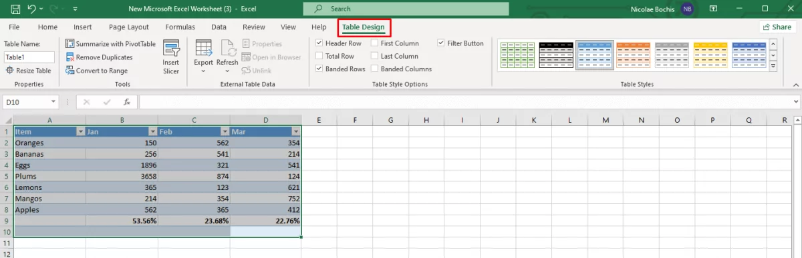Viewport: 802px width, 258px height.
Task: Select the gray table style swatch
Action: pos(671,55)
